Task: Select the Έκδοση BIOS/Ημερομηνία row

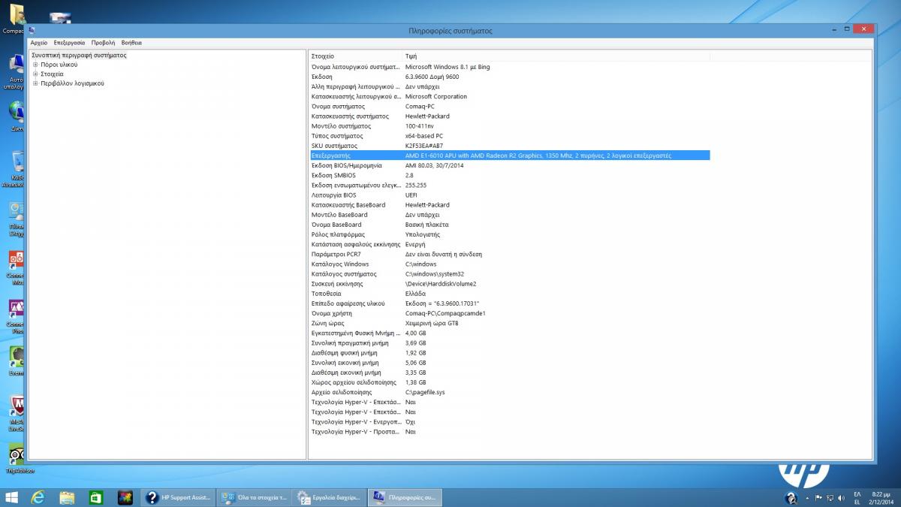Action: 510,165
